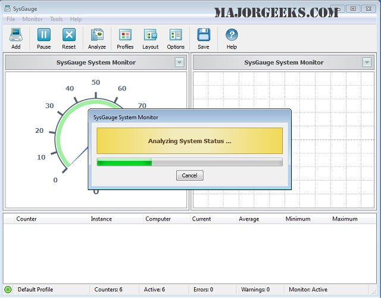Click 'Errors: 0' in the status bar
The height and width of the screenshot is (298, 381).
[203, 290]
